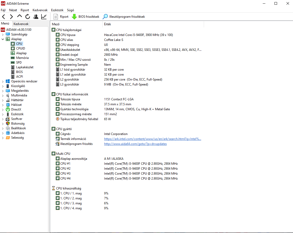Click the CPU kihasználtság section header
293x233 pixels.
[x=68, y=188]
